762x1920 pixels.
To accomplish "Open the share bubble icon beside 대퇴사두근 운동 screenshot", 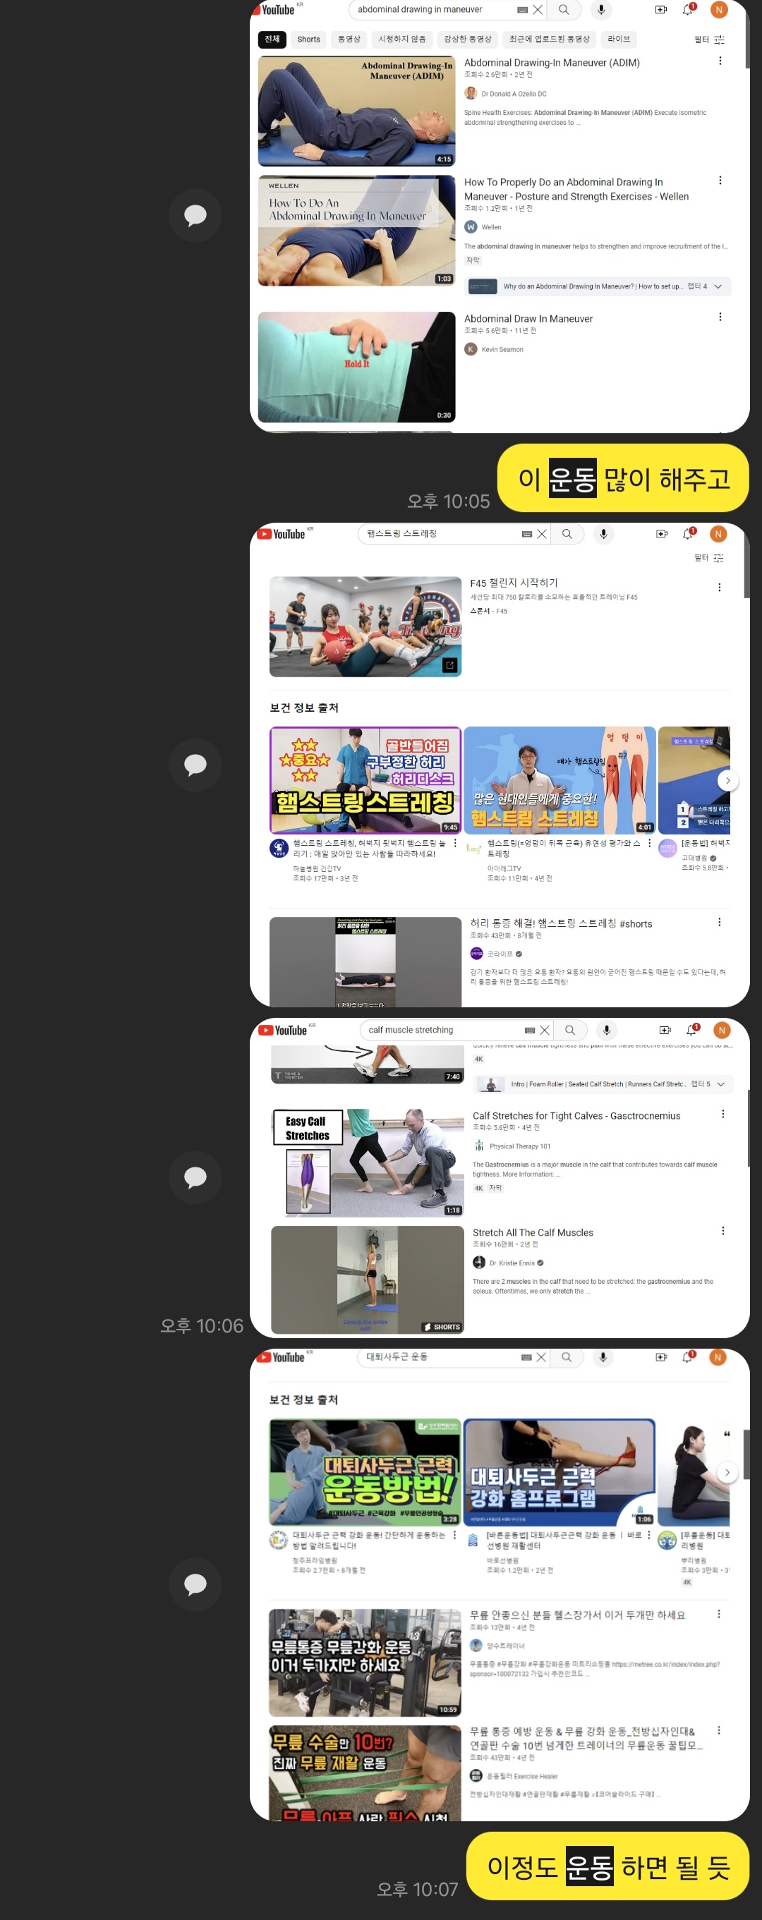I will pyautogui.click(x=195, y=1584).
